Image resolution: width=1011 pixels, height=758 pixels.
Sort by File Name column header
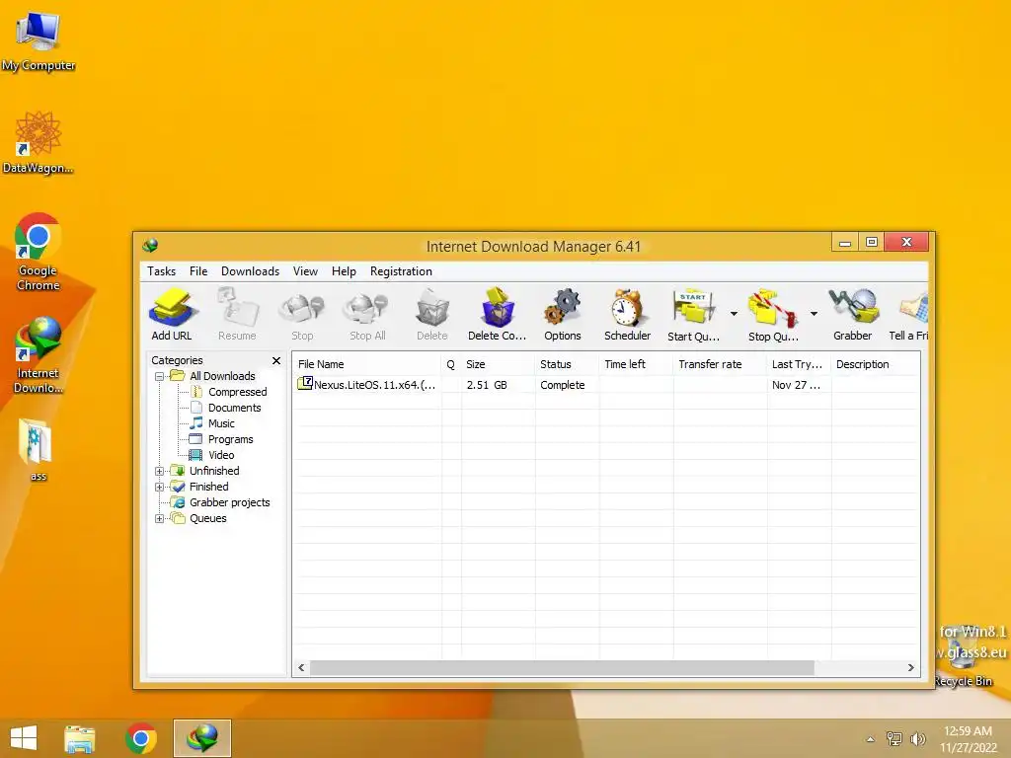pos(367,364)
